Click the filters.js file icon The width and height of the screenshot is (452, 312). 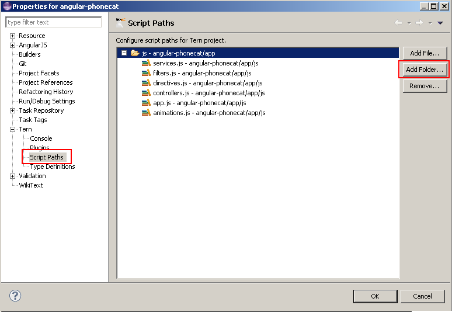tap(147, 73)
